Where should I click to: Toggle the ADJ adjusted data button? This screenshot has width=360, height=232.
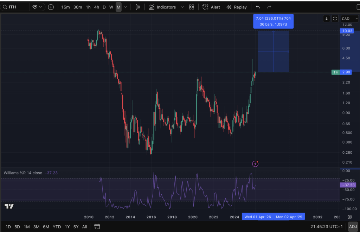[353, 226]
